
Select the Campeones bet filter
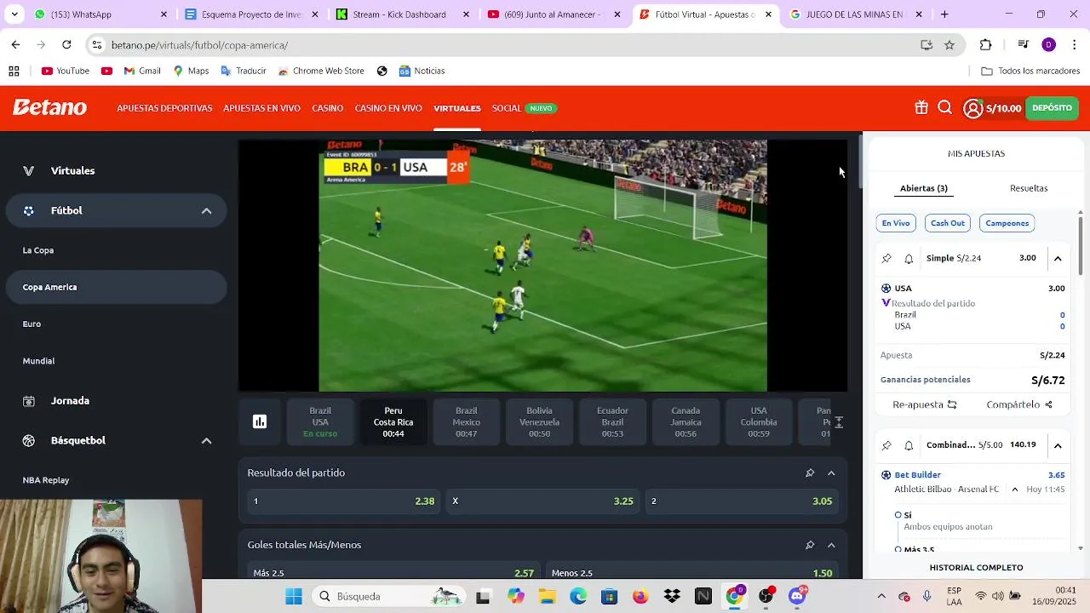[1007, 223]
